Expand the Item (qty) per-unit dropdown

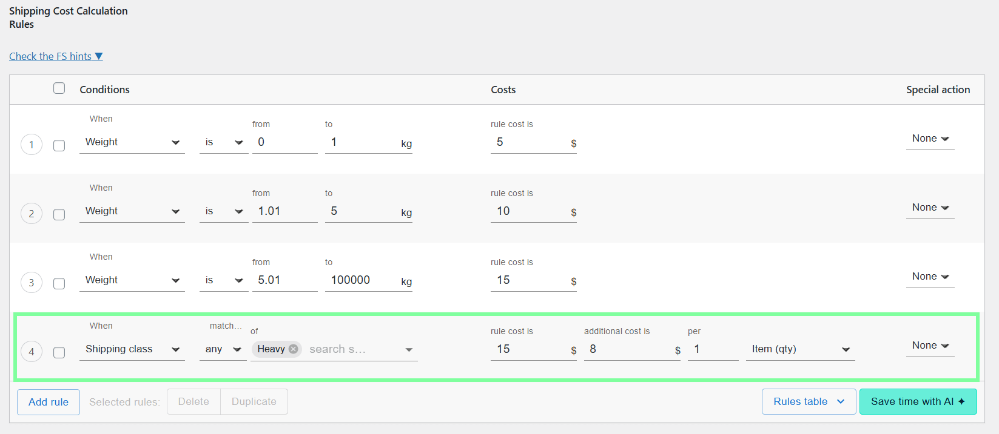(x=799, y=349)
